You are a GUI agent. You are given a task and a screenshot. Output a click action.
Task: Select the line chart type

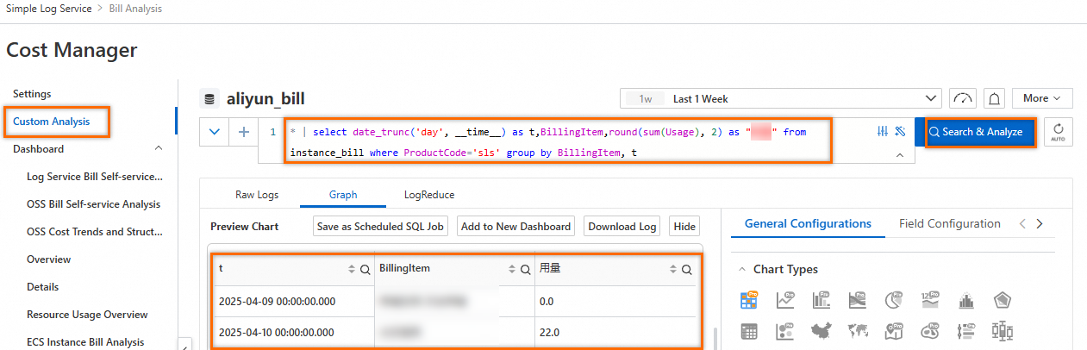[x=784, y=300]
